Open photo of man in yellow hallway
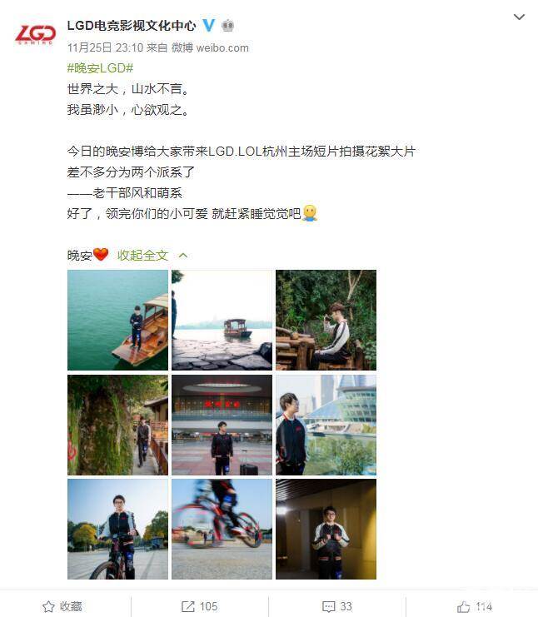This screenshot has width=538, height=617. click(x=326, y=530)
